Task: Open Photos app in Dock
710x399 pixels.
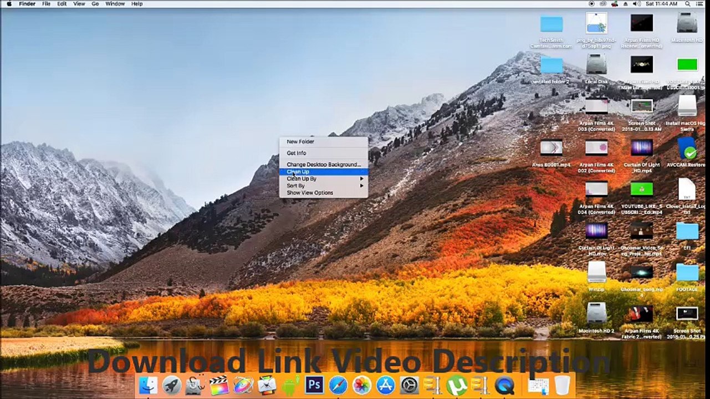Action: coord(362,385)
